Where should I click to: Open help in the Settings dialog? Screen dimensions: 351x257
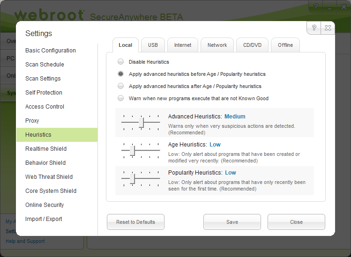pyautogui.click(x=314, y=28)
